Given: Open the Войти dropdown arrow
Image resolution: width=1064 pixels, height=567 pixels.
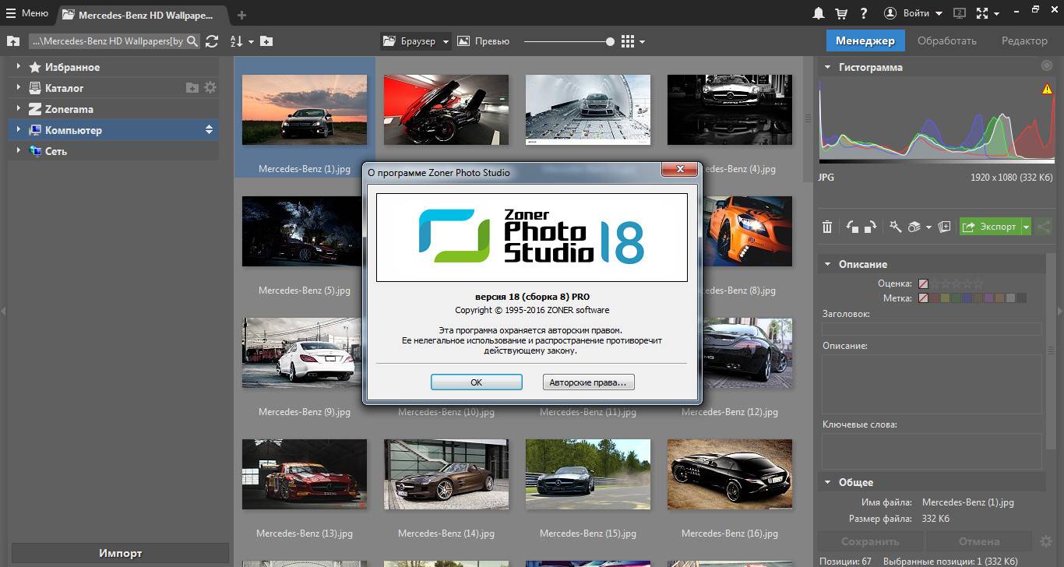Looking at the screenshot, I should coord(939,14).
